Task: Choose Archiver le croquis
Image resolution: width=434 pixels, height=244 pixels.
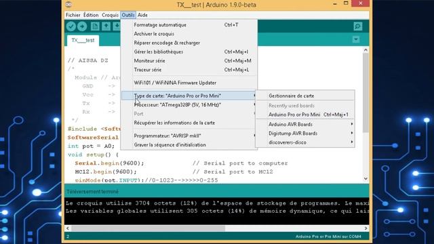Action: (x=189, y=34)
